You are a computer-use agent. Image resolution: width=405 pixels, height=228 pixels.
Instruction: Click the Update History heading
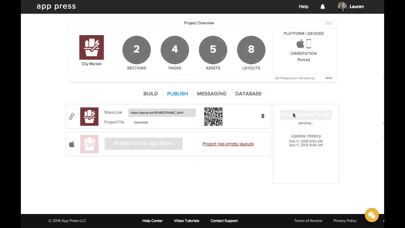coord(306,136)
